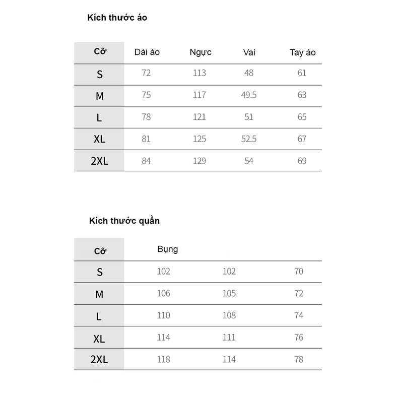Select the 'Tay áo' column header

point(303,52)
